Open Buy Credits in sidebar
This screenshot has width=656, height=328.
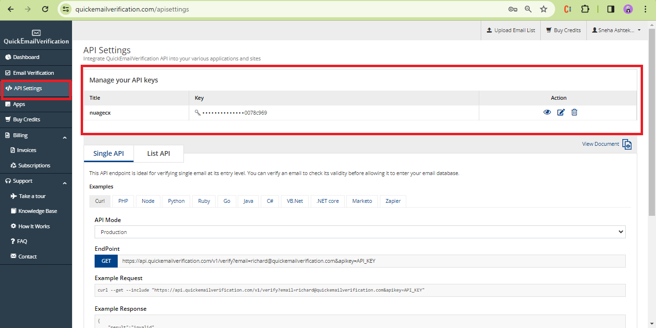click(36, 119)
